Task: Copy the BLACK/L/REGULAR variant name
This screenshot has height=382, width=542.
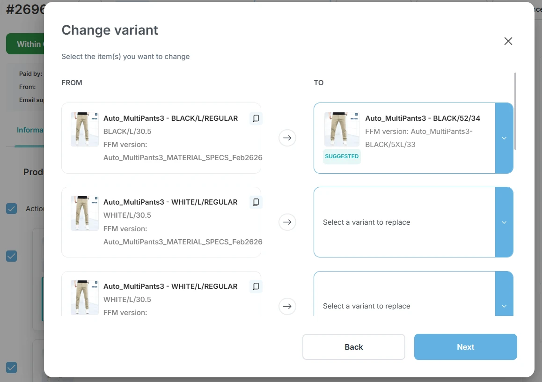Action: click(256, 118)
